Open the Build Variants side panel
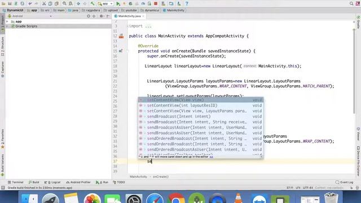 (x=2, y=165)
